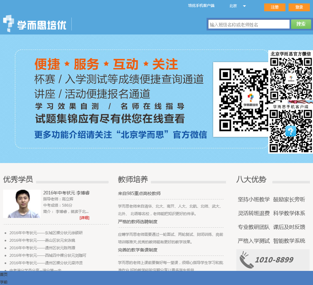Click the red [详细] link
The image size is (313, 285).
[85, 218]
